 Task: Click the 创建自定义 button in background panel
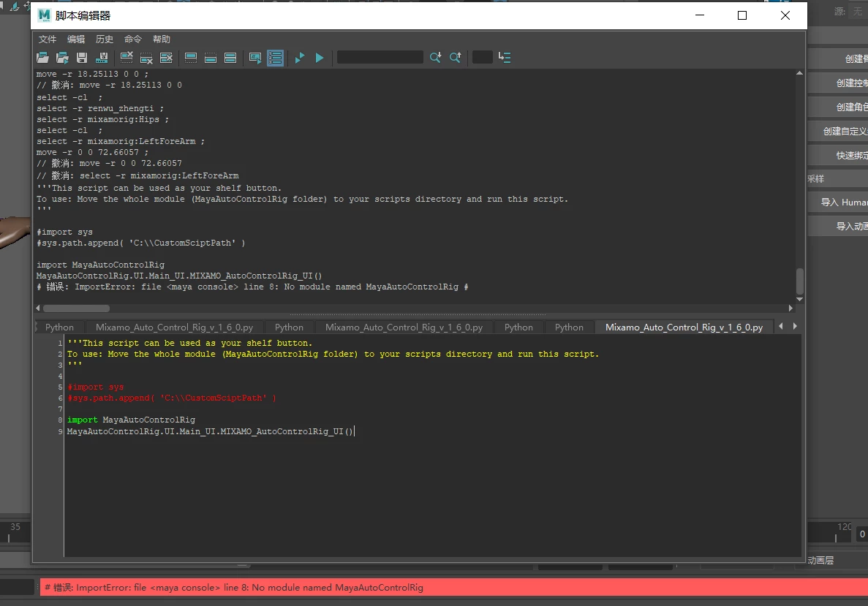[x=837, y=131]
